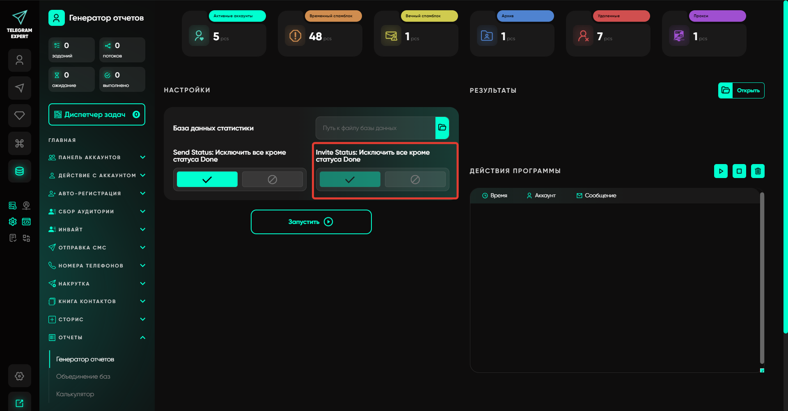Open settings gear at sidebar bottom
Viewport: 788px width, 411px height.
[19, 376]
